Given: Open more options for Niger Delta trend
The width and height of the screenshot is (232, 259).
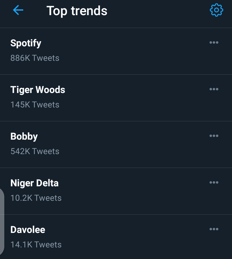Looking at the screenshot, I should point(214,182).
